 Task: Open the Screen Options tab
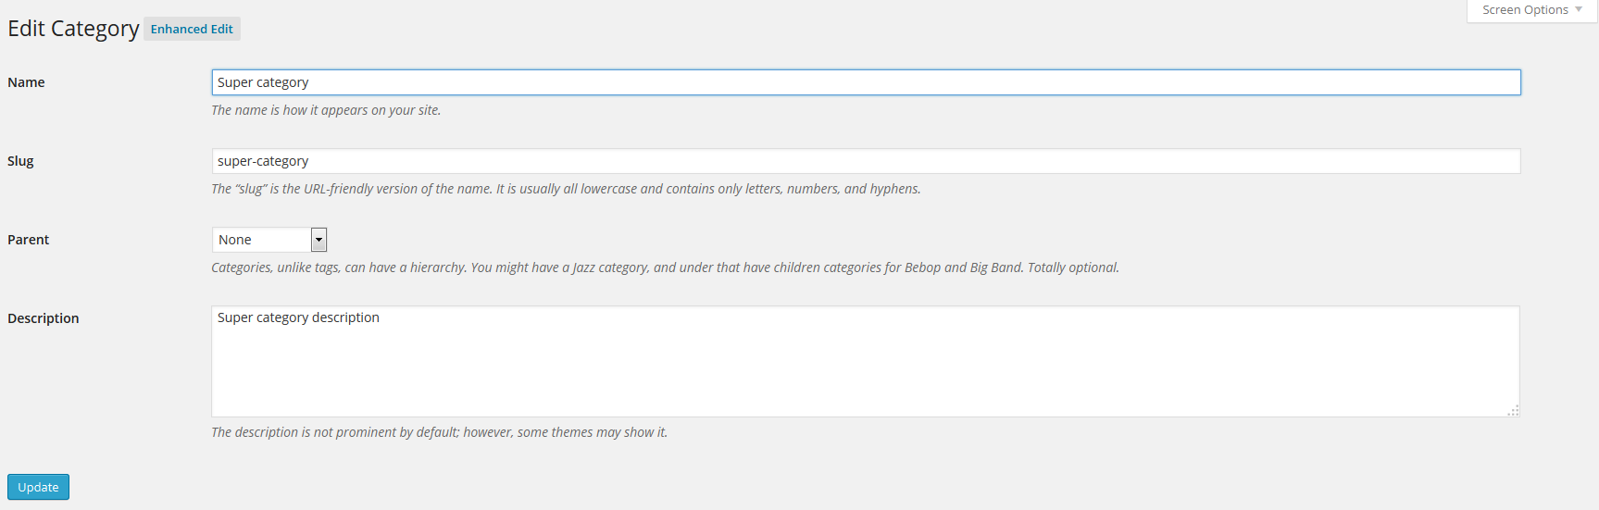pos(1524,10)
